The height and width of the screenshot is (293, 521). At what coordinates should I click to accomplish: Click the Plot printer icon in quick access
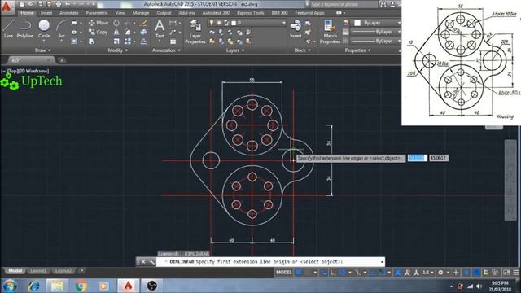[59, 4]
